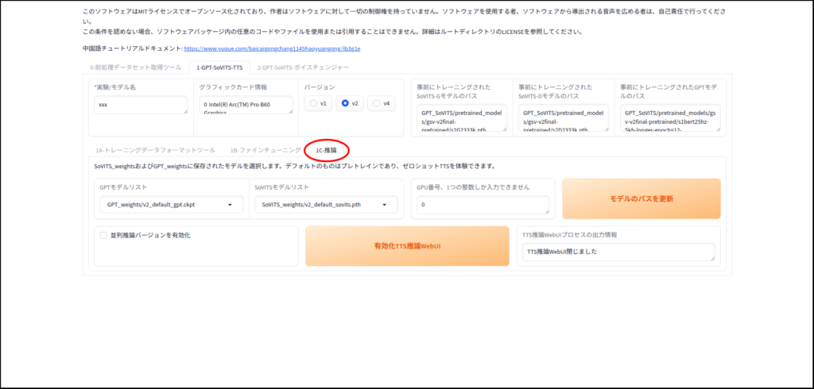
Task: Click the GPU番号 input field
Action: tap(483, 205)
